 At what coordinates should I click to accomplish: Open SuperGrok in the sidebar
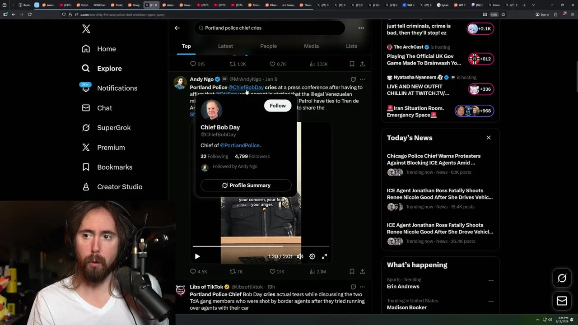point(106,128)
